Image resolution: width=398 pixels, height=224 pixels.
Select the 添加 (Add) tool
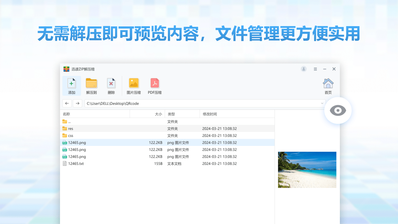[x=72, y=86]
